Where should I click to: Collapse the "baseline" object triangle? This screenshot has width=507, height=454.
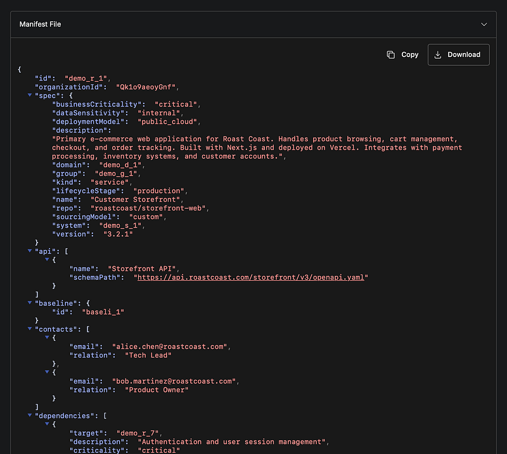pos(30,303)
